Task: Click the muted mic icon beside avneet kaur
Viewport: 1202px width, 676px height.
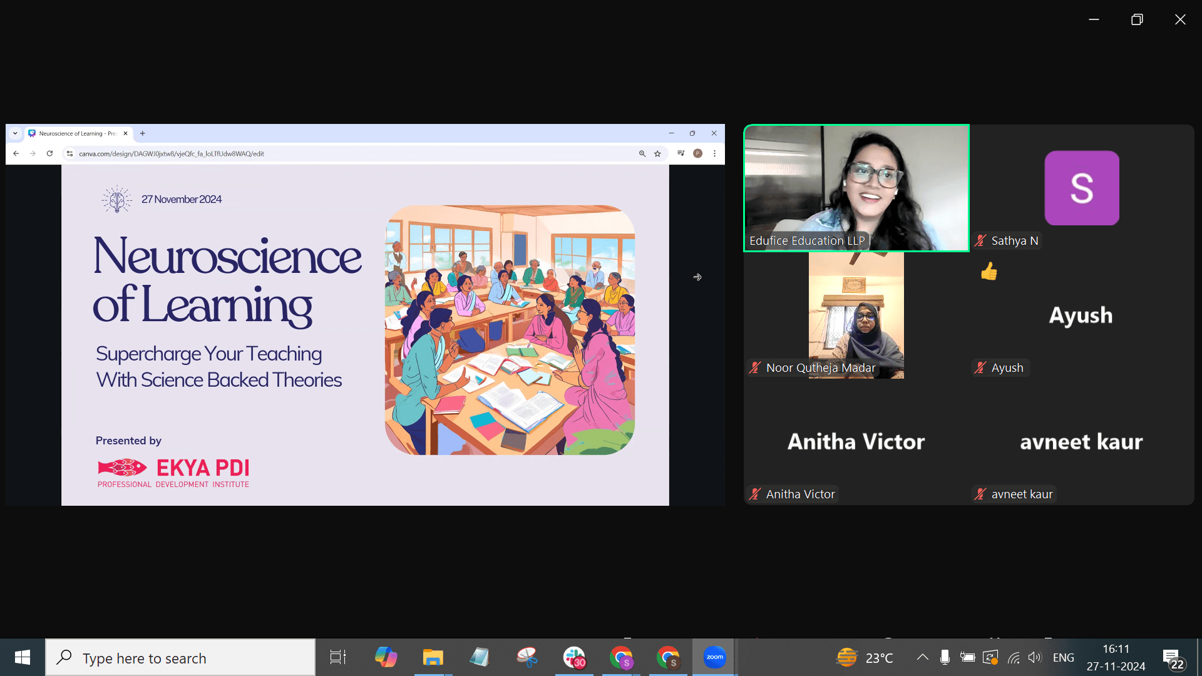Action: pos(980,494)
